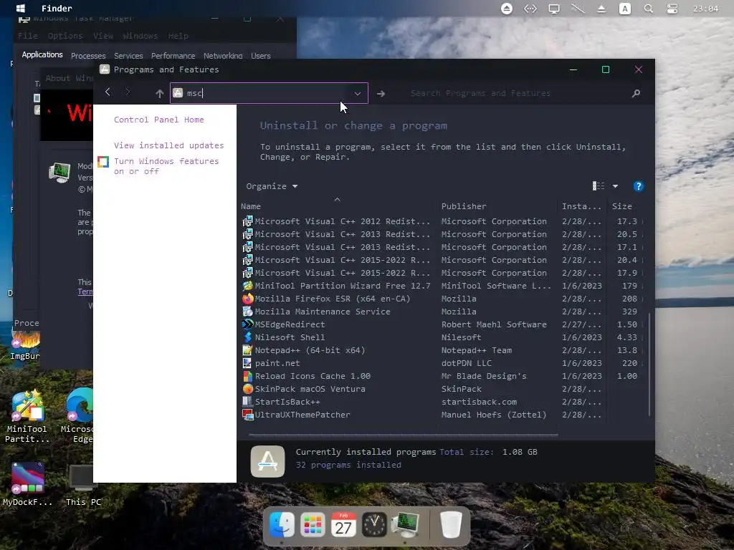Screen dimensions: 734x550
Task: Select SkinPack macOS Ventura entry
Action: click(442, 389)
